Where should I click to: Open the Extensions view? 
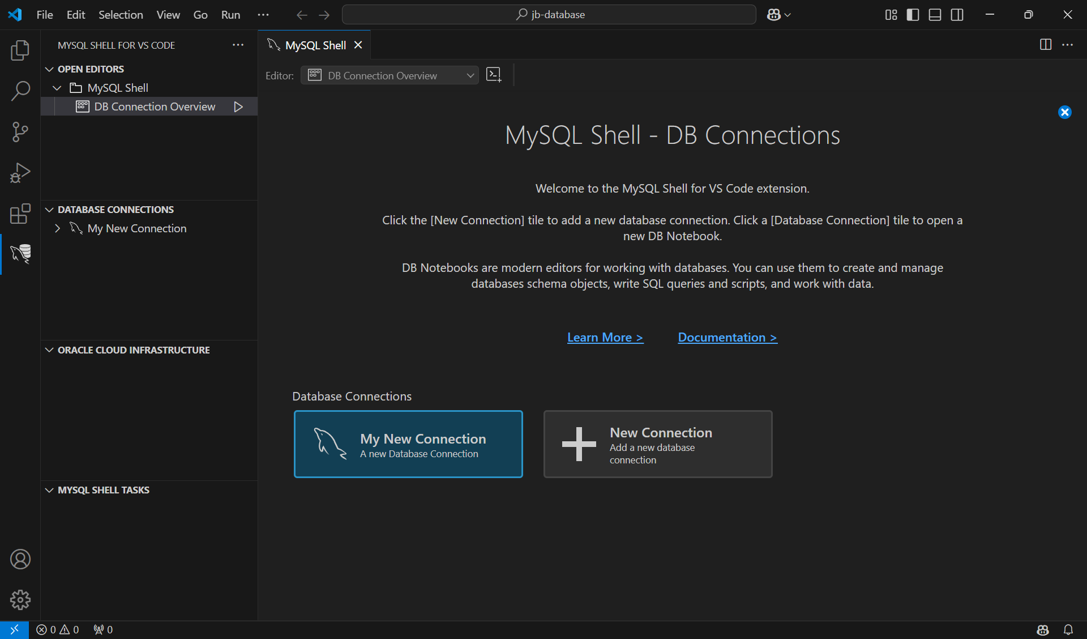[20, 214]
